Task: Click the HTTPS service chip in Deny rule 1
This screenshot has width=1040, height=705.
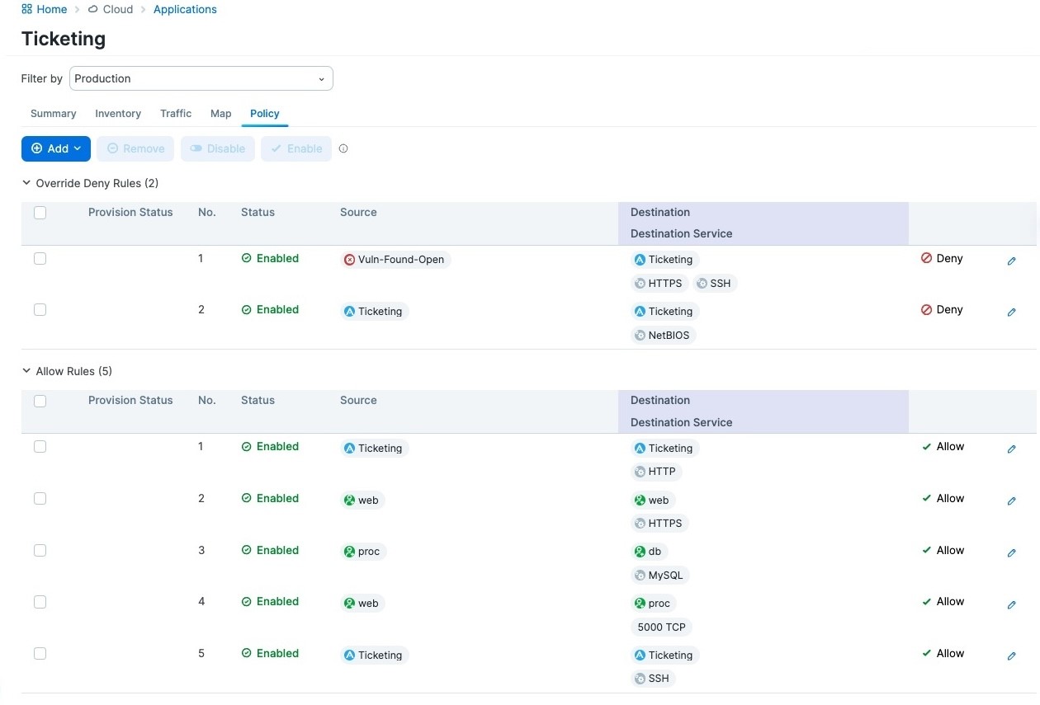Action: (x=659, y=284)
